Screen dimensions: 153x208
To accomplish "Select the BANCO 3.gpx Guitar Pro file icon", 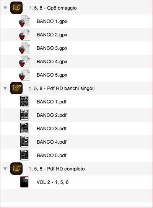I will click(24, 48).
